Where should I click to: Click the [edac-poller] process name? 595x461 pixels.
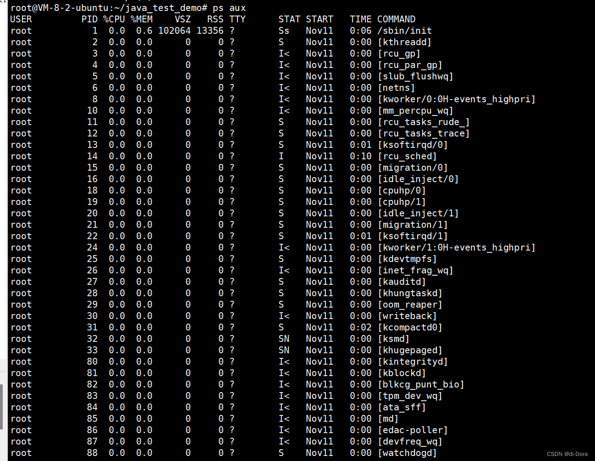tap(413, 430)
